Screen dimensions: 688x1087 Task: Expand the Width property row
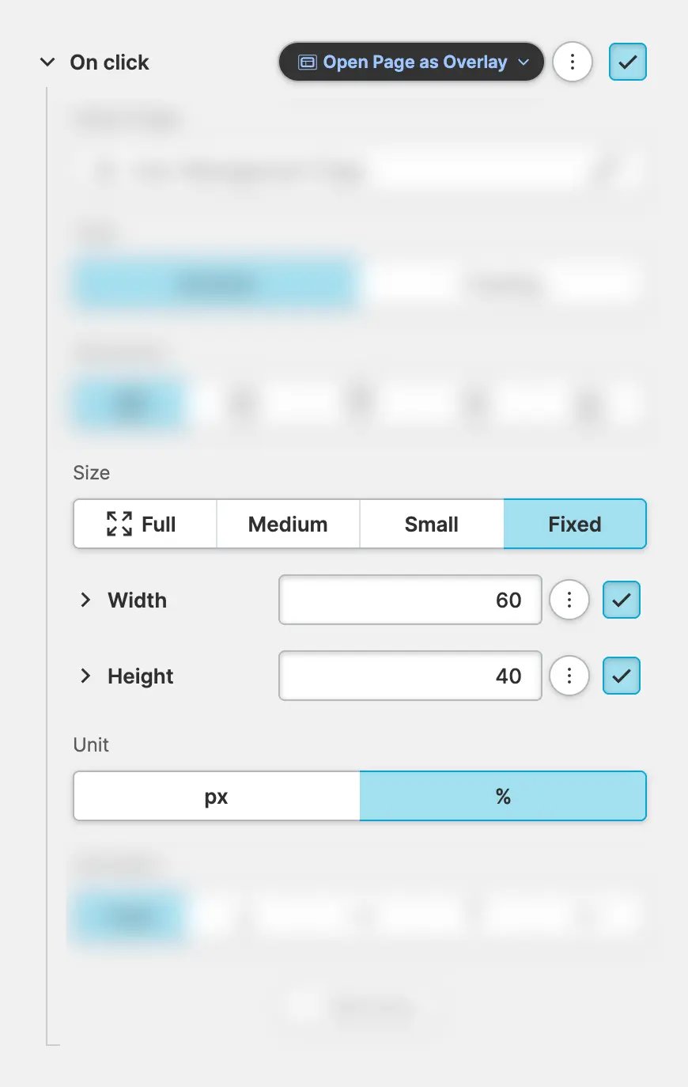click(85, 600)
